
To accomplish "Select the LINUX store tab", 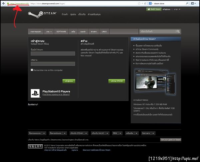I will [104, 32].
